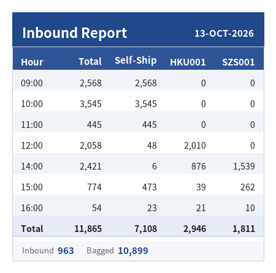Click the Bagged footer label
276x273 pixels.
pos(100,251)
